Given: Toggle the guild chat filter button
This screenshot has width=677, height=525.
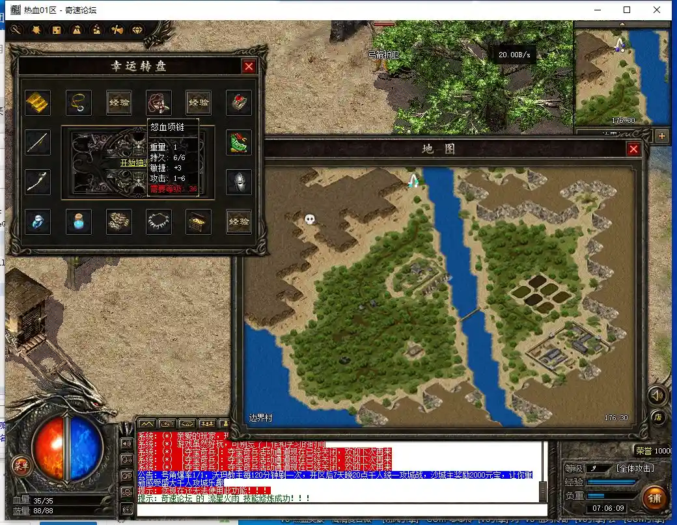Looking at the screenshot, I should click(126, 492).
